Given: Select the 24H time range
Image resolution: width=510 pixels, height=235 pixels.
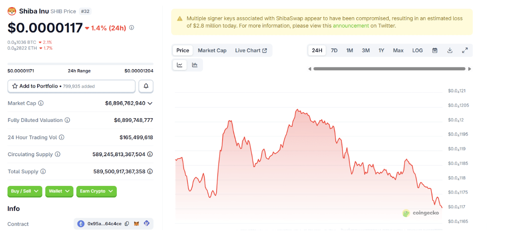Looking at the screenshot, I should 317,50.
